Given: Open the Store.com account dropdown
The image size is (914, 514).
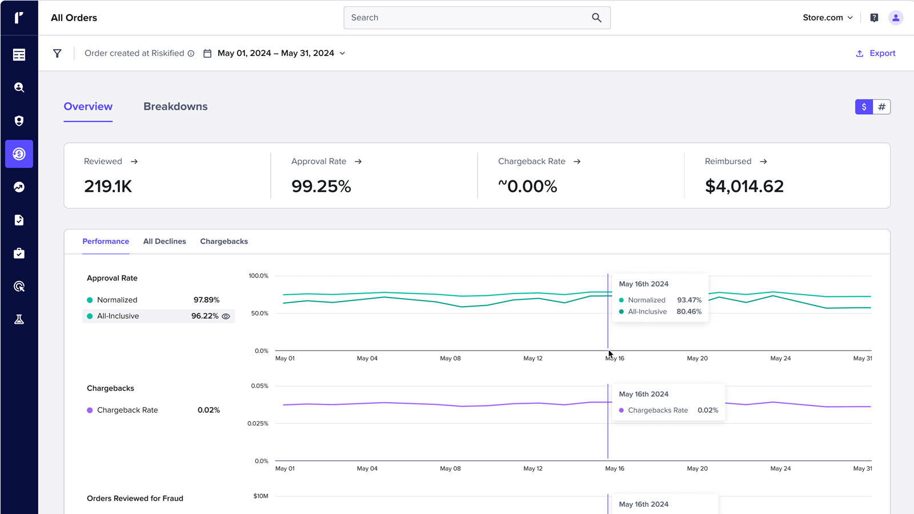Looking at the screenshot, I should pyautogui.click(x=827, y=18).
